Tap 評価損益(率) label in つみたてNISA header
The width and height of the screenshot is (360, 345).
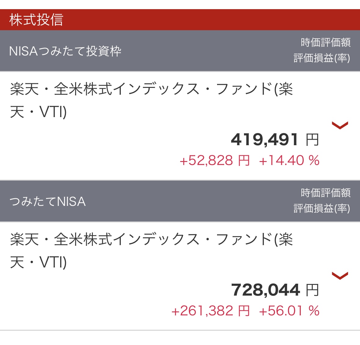point(322,208)
